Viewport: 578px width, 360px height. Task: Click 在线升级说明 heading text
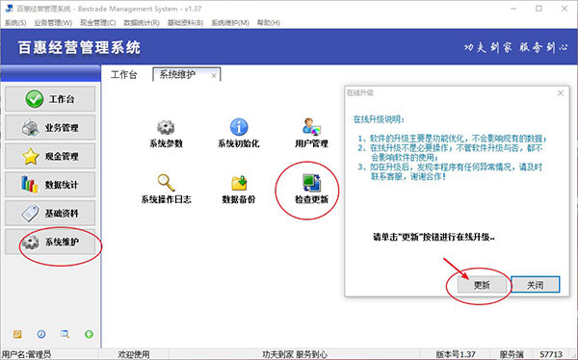[x=379, y=119]
